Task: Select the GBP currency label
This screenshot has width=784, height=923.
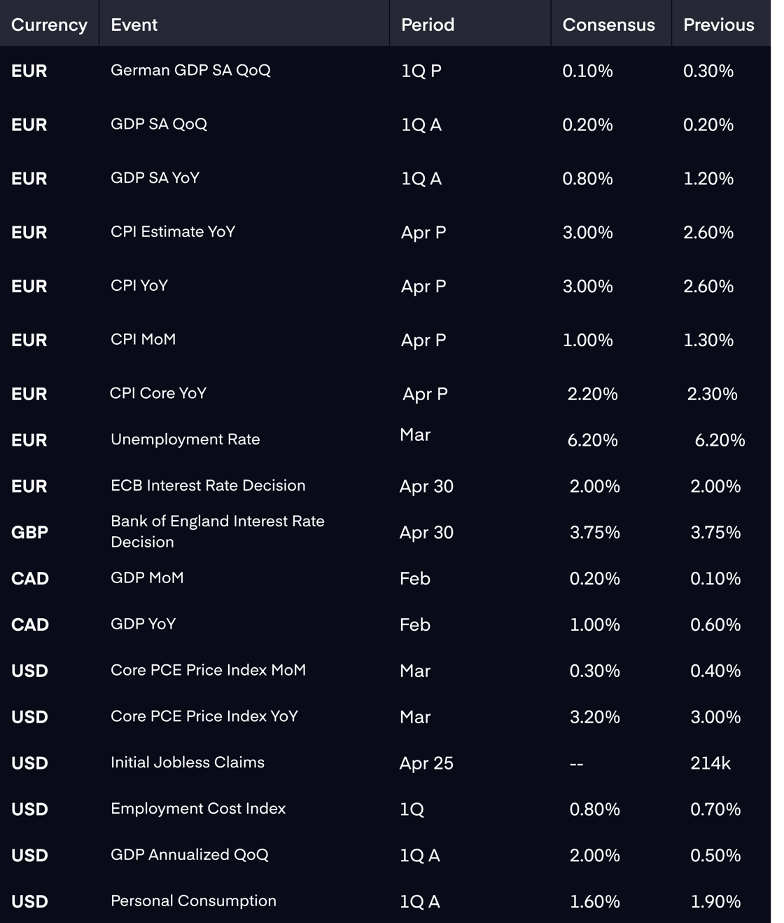Action: 29,533
